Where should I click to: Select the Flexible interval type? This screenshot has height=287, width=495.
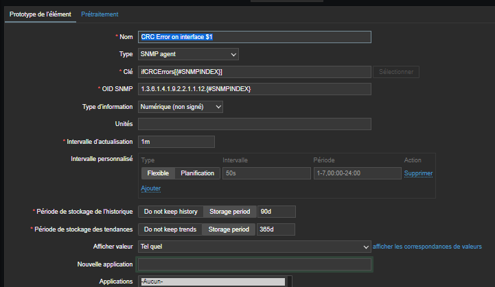click(158, 173)
